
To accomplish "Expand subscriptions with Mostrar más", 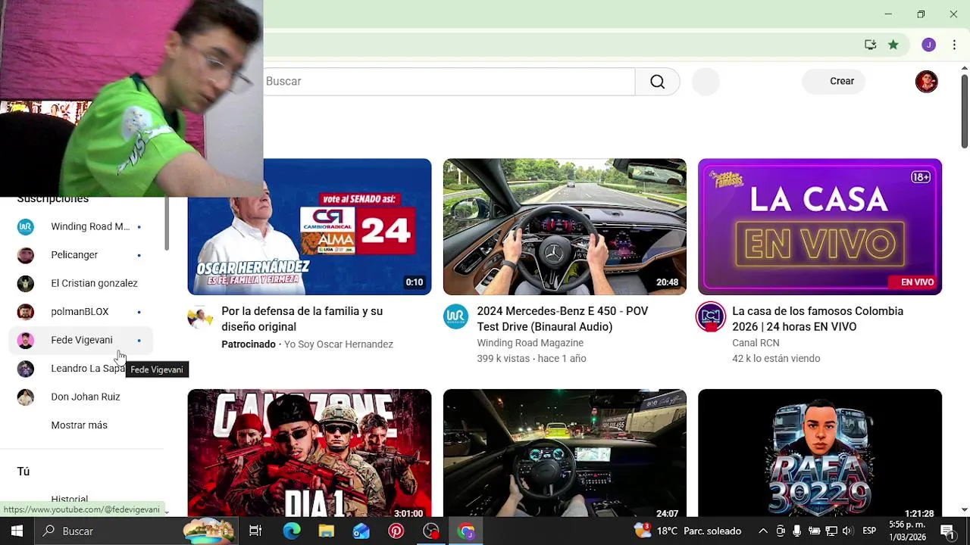I will [x=79, y=425].
